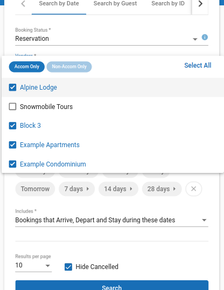Switch to the Search by ID tab
Screen dimensions: 224x290
click(x=168, y=4)
